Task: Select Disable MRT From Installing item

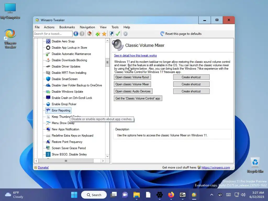Action: 69,73
